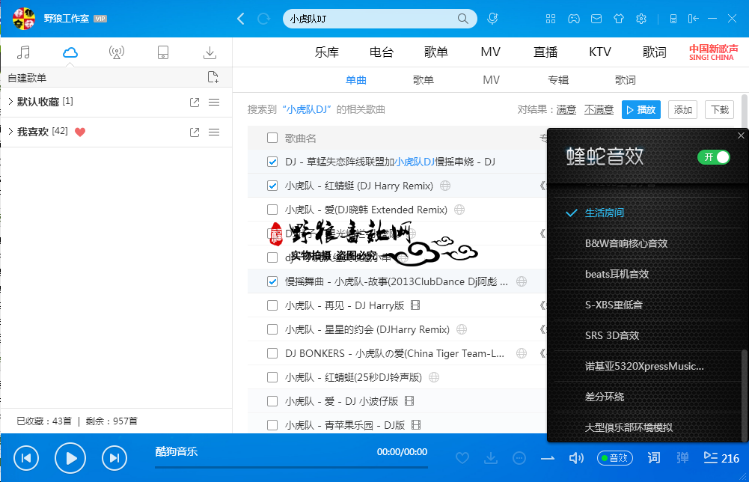Open menu lines for 我喜欢 playlist
The image size is (749, 482).
[x=214, y=132]
